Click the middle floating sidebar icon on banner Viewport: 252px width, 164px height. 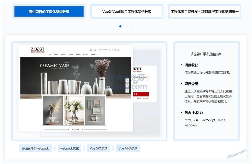click(x=127, y=85)
